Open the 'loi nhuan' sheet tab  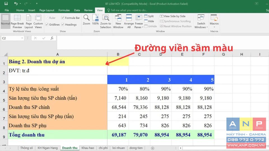[x=119, y=148]
